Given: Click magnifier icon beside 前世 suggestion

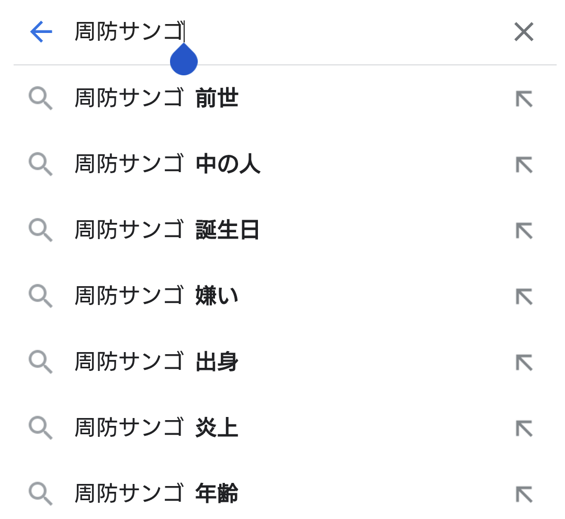Looking at the screenshot, I should (x=40, y=98).
